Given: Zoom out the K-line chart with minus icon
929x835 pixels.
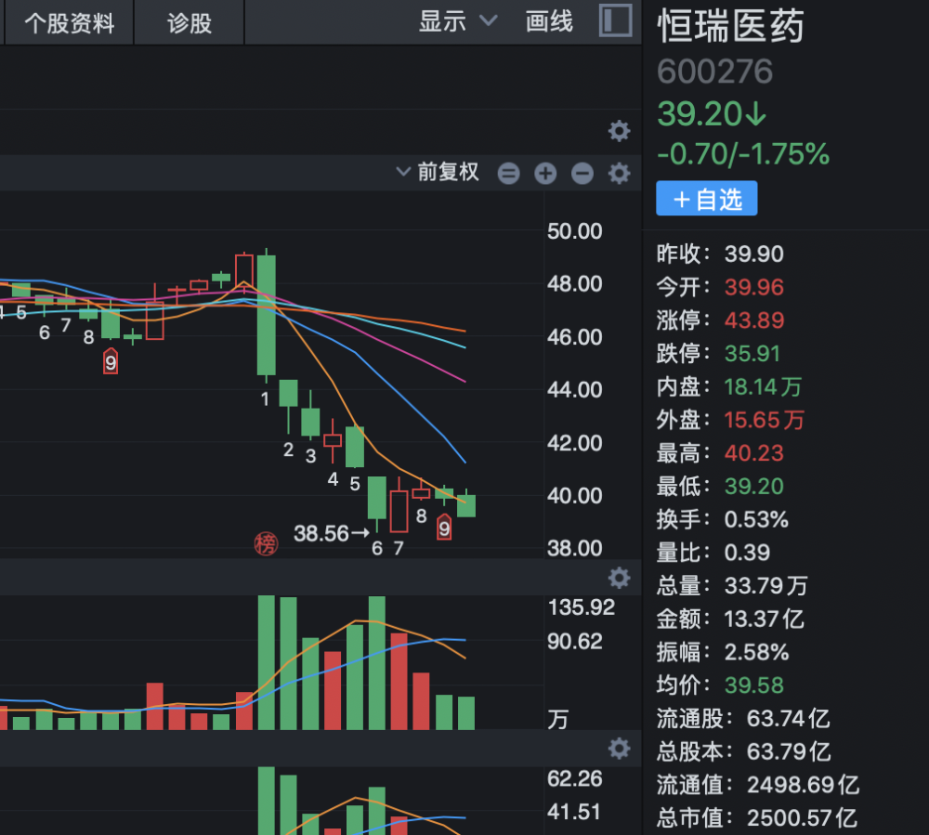Looking at the screenshot, I should (582, 173).
